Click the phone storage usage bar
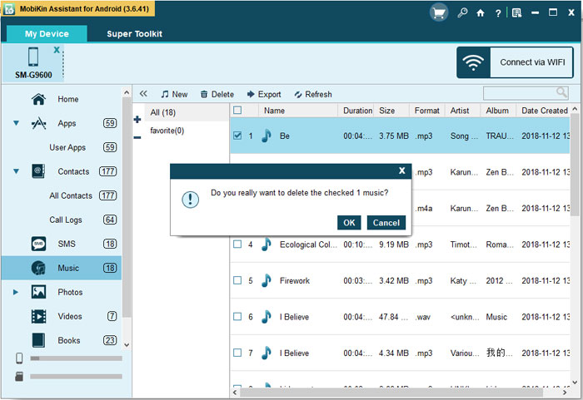Image resolution: width=583 pixels, height=400 pixels. point(77,358)
